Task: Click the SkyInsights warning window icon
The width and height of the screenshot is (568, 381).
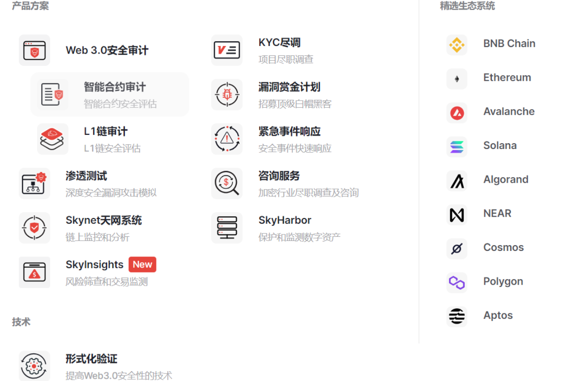Action: (34, 272)
